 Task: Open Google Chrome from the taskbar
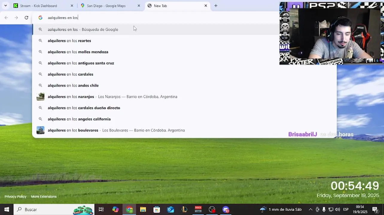(x=129, y=209)
